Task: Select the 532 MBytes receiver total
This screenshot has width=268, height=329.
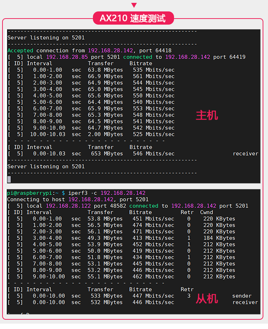Action: 106,302
